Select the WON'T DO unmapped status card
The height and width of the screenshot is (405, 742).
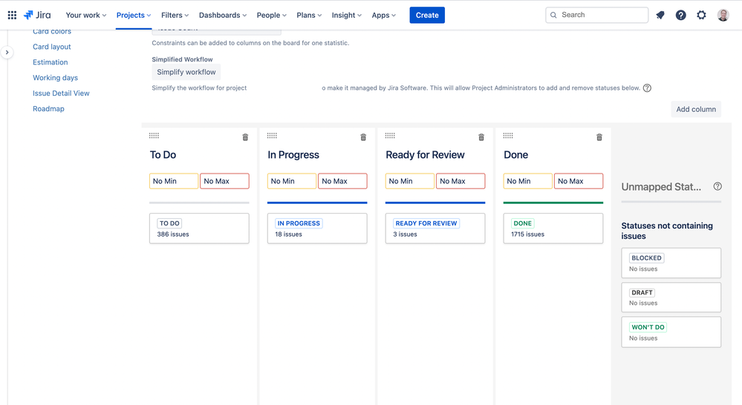(671, 332)
